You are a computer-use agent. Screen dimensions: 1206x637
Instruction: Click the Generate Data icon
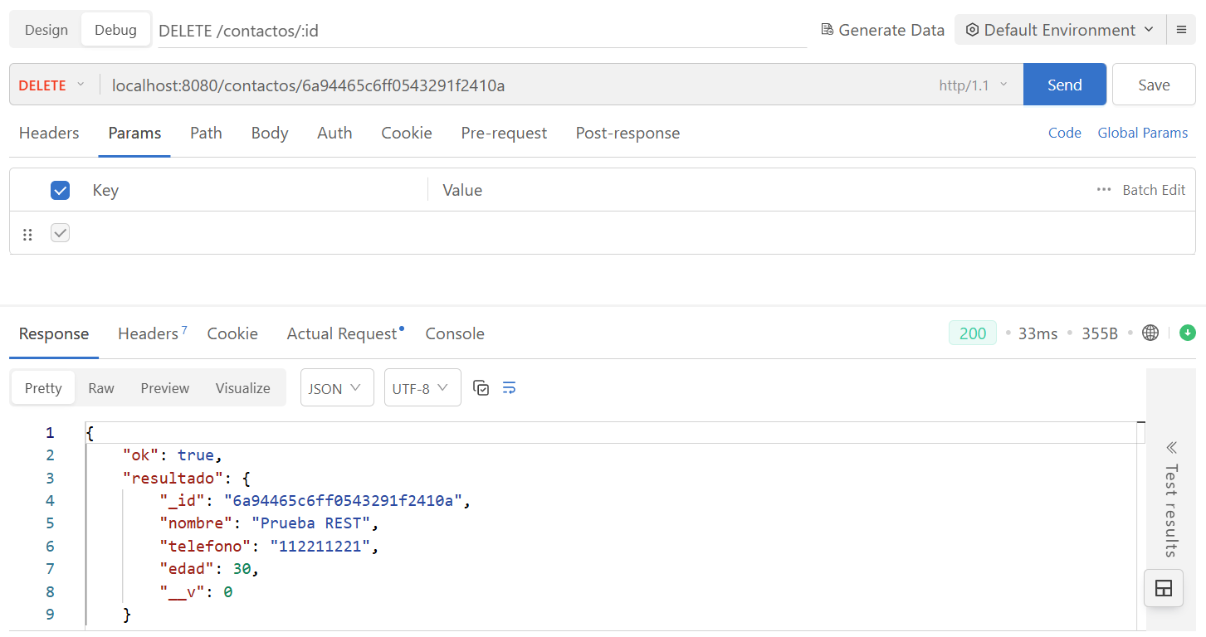[827, 30]
